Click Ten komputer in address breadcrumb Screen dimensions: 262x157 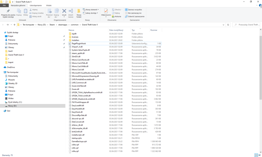28,25
